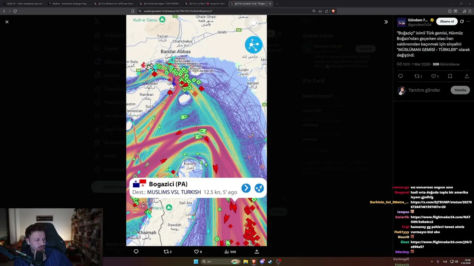Close the active X'te Gündem 7x24 tab
The height and width of the screenshot is (266, 474).
(x=270, y=3)
